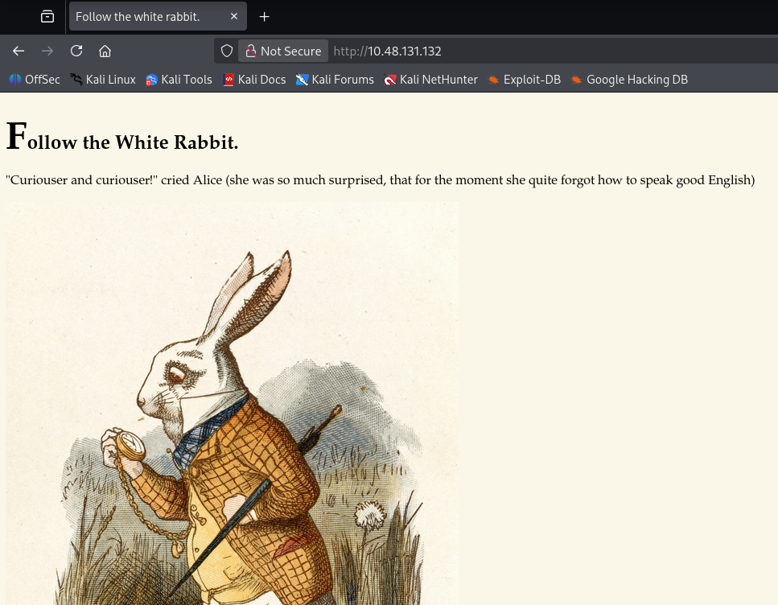The image size is (778, 605).
Task: Open a new browser tab
Action: tap(265, 16)
